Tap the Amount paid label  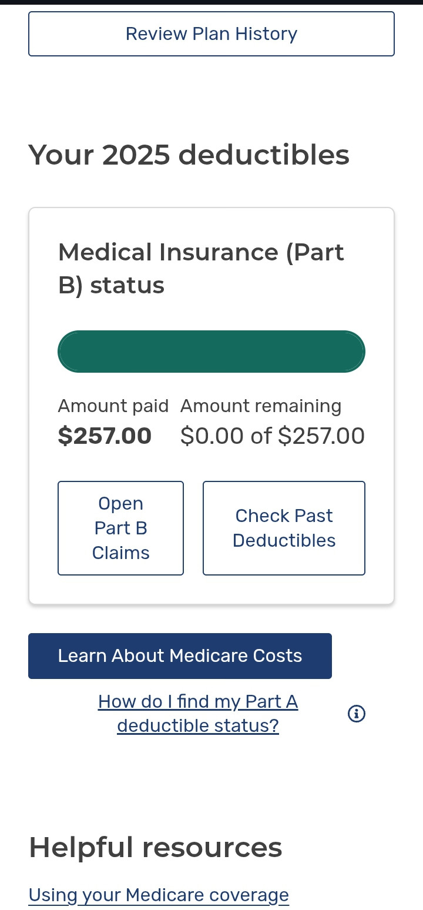113,406
